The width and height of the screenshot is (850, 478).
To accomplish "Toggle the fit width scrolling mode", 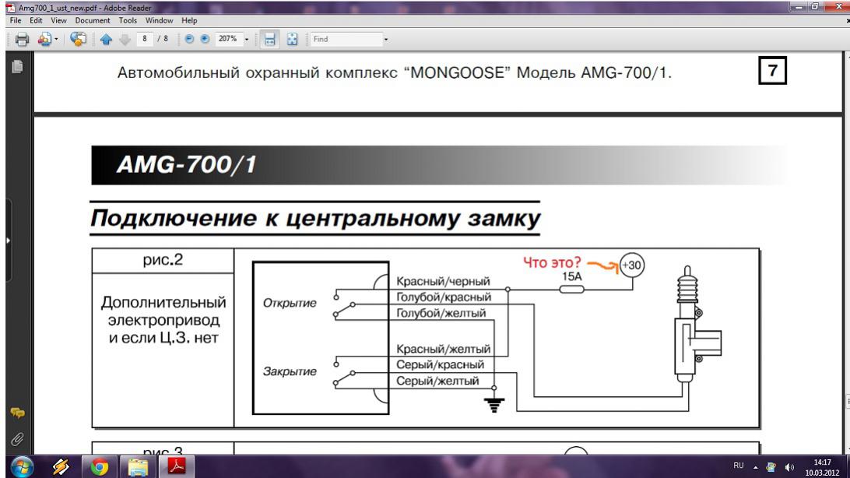I will click(271, 39).
